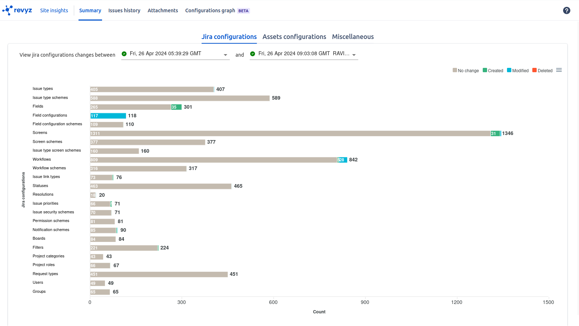The width and height of the screenshot is (579, 326).
Task: Click the blue Field configurations bar
Action: tap(108, 116)
